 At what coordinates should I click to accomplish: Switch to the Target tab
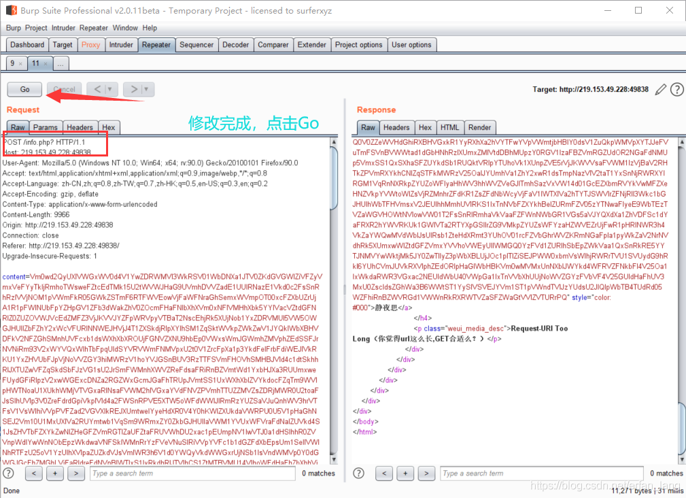click(x=63, y=45)
